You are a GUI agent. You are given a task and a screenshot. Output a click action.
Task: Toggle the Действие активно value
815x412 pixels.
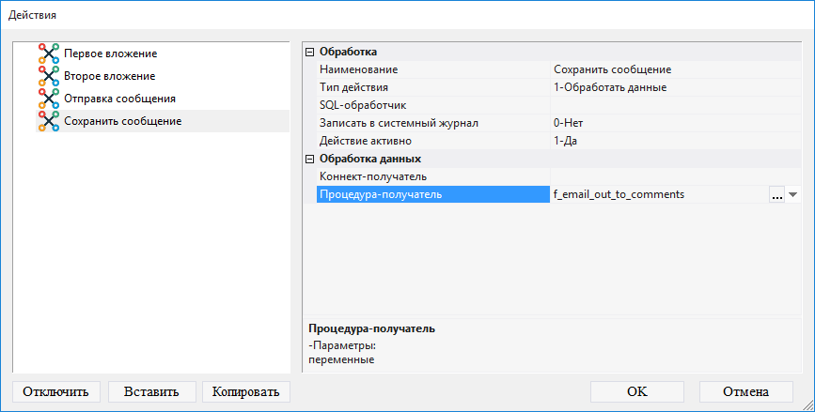pos(672,141)
